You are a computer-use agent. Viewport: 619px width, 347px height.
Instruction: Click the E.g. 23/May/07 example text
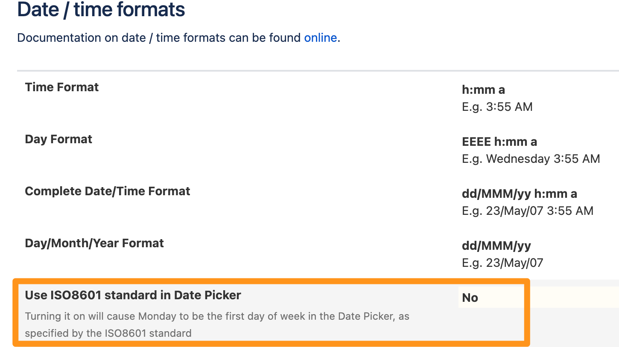coord(502,263)
